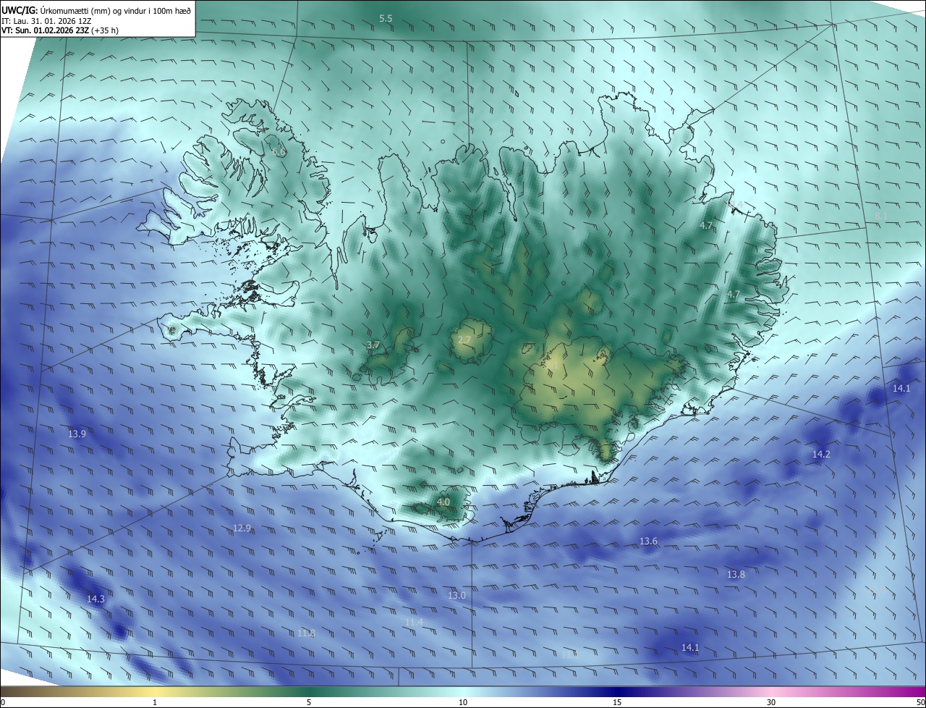Pick the pink colorbar segment above 30
926x708 pixels.
pos(771,691)
